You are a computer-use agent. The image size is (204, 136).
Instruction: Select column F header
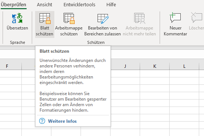coord(7,66)
